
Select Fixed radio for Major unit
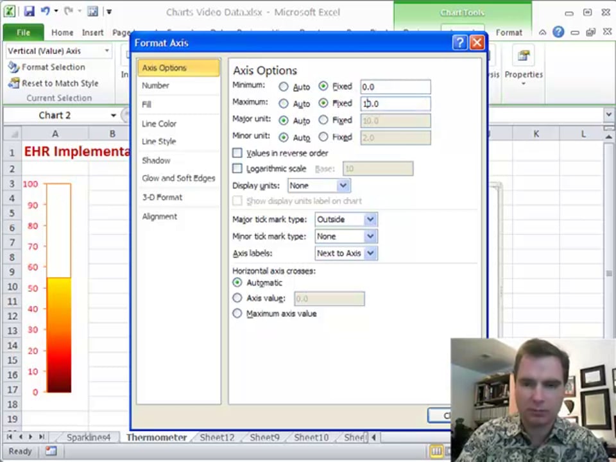click(323, 120)
